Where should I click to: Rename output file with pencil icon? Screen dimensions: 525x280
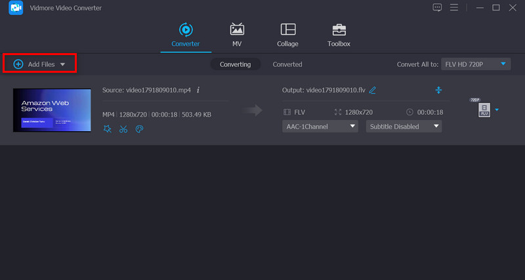coord(373,90)
